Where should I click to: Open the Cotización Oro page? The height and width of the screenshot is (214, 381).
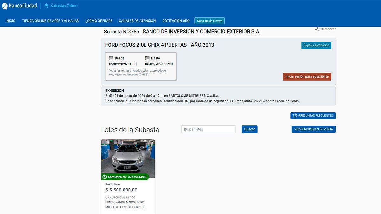click(x=176, y=21)
